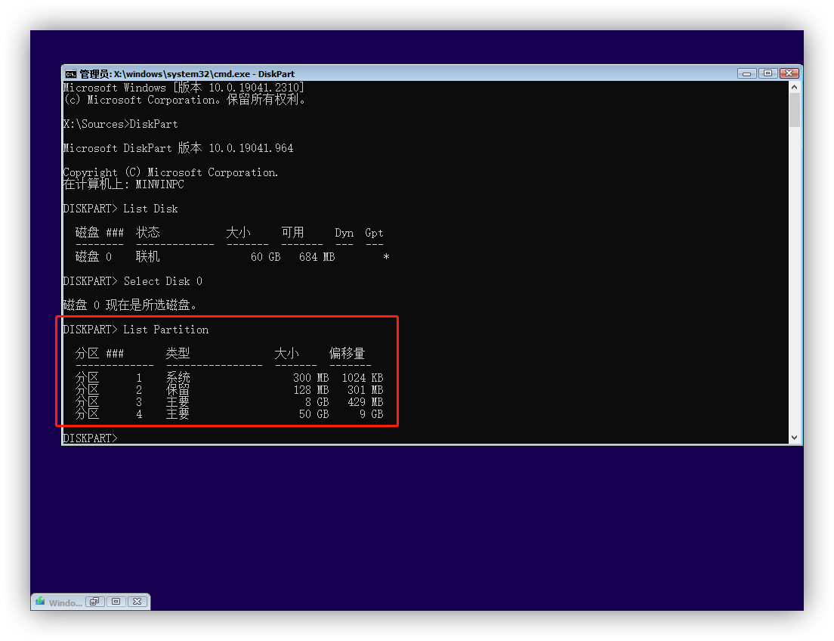
Task: Click the 'List Disk' command text
Action: pos(150,209)
